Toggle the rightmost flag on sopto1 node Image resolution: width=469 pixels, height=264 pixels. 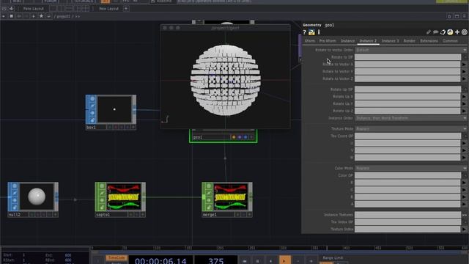pyautogui.click(x=143, y=215)
